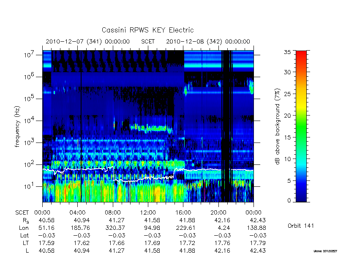Click the 12:00 time tick label
This screenshot has width=338, height=253.
(148, 213)
